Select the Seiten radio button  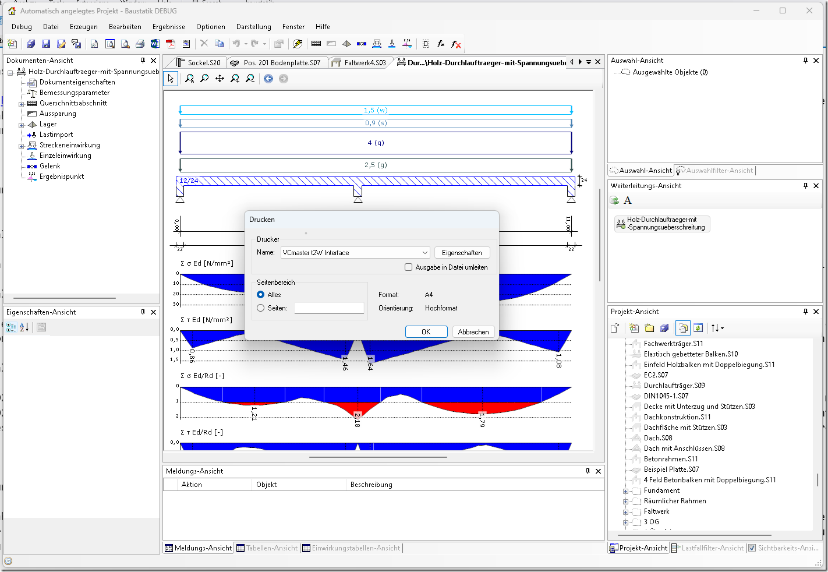click(261, 308)
